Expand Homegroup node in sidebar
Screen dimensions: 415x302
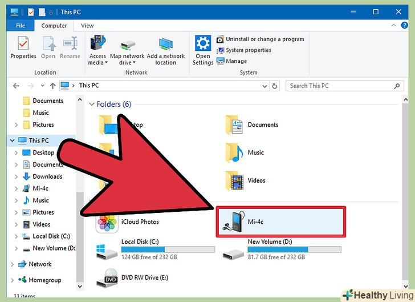pos(12,280)
